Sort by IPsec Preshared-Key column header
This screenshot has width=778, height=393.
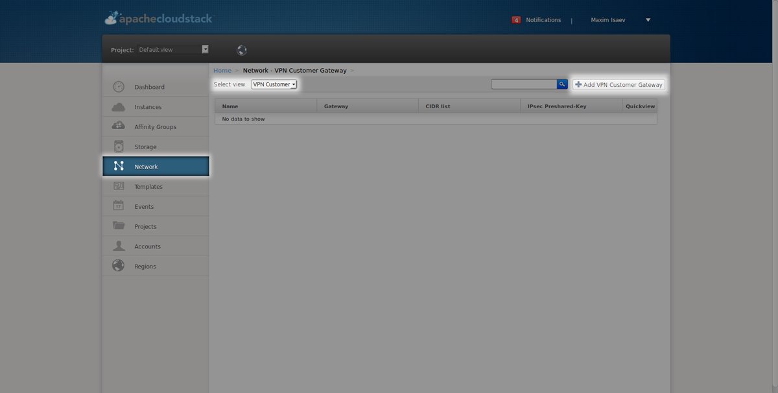tap(571, 106)
